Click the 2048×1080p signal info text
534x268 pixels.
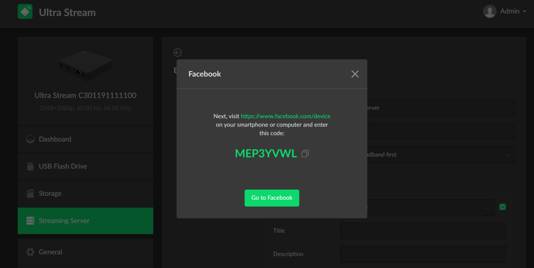click(x=85, y=108)
